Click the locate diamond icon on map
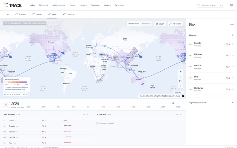Image resolution: width=237 pixels, height=148 pixels. [x=180, y=86]
